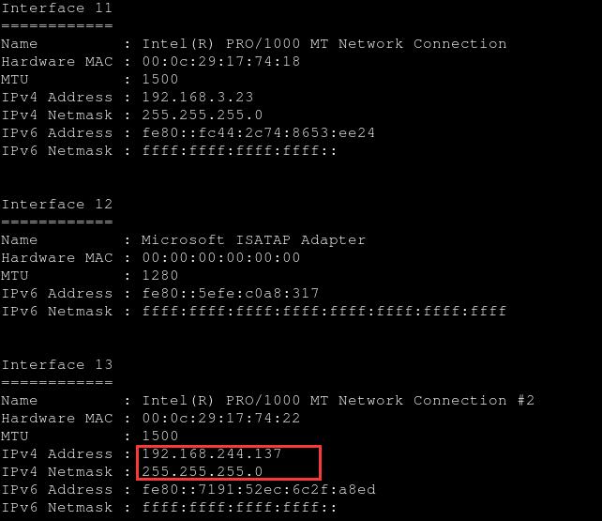The height and width of the screenshot is (521, 602).
Task: Click the Microsoft ISATAP Adapter name
Action: [x=253, y=239]
